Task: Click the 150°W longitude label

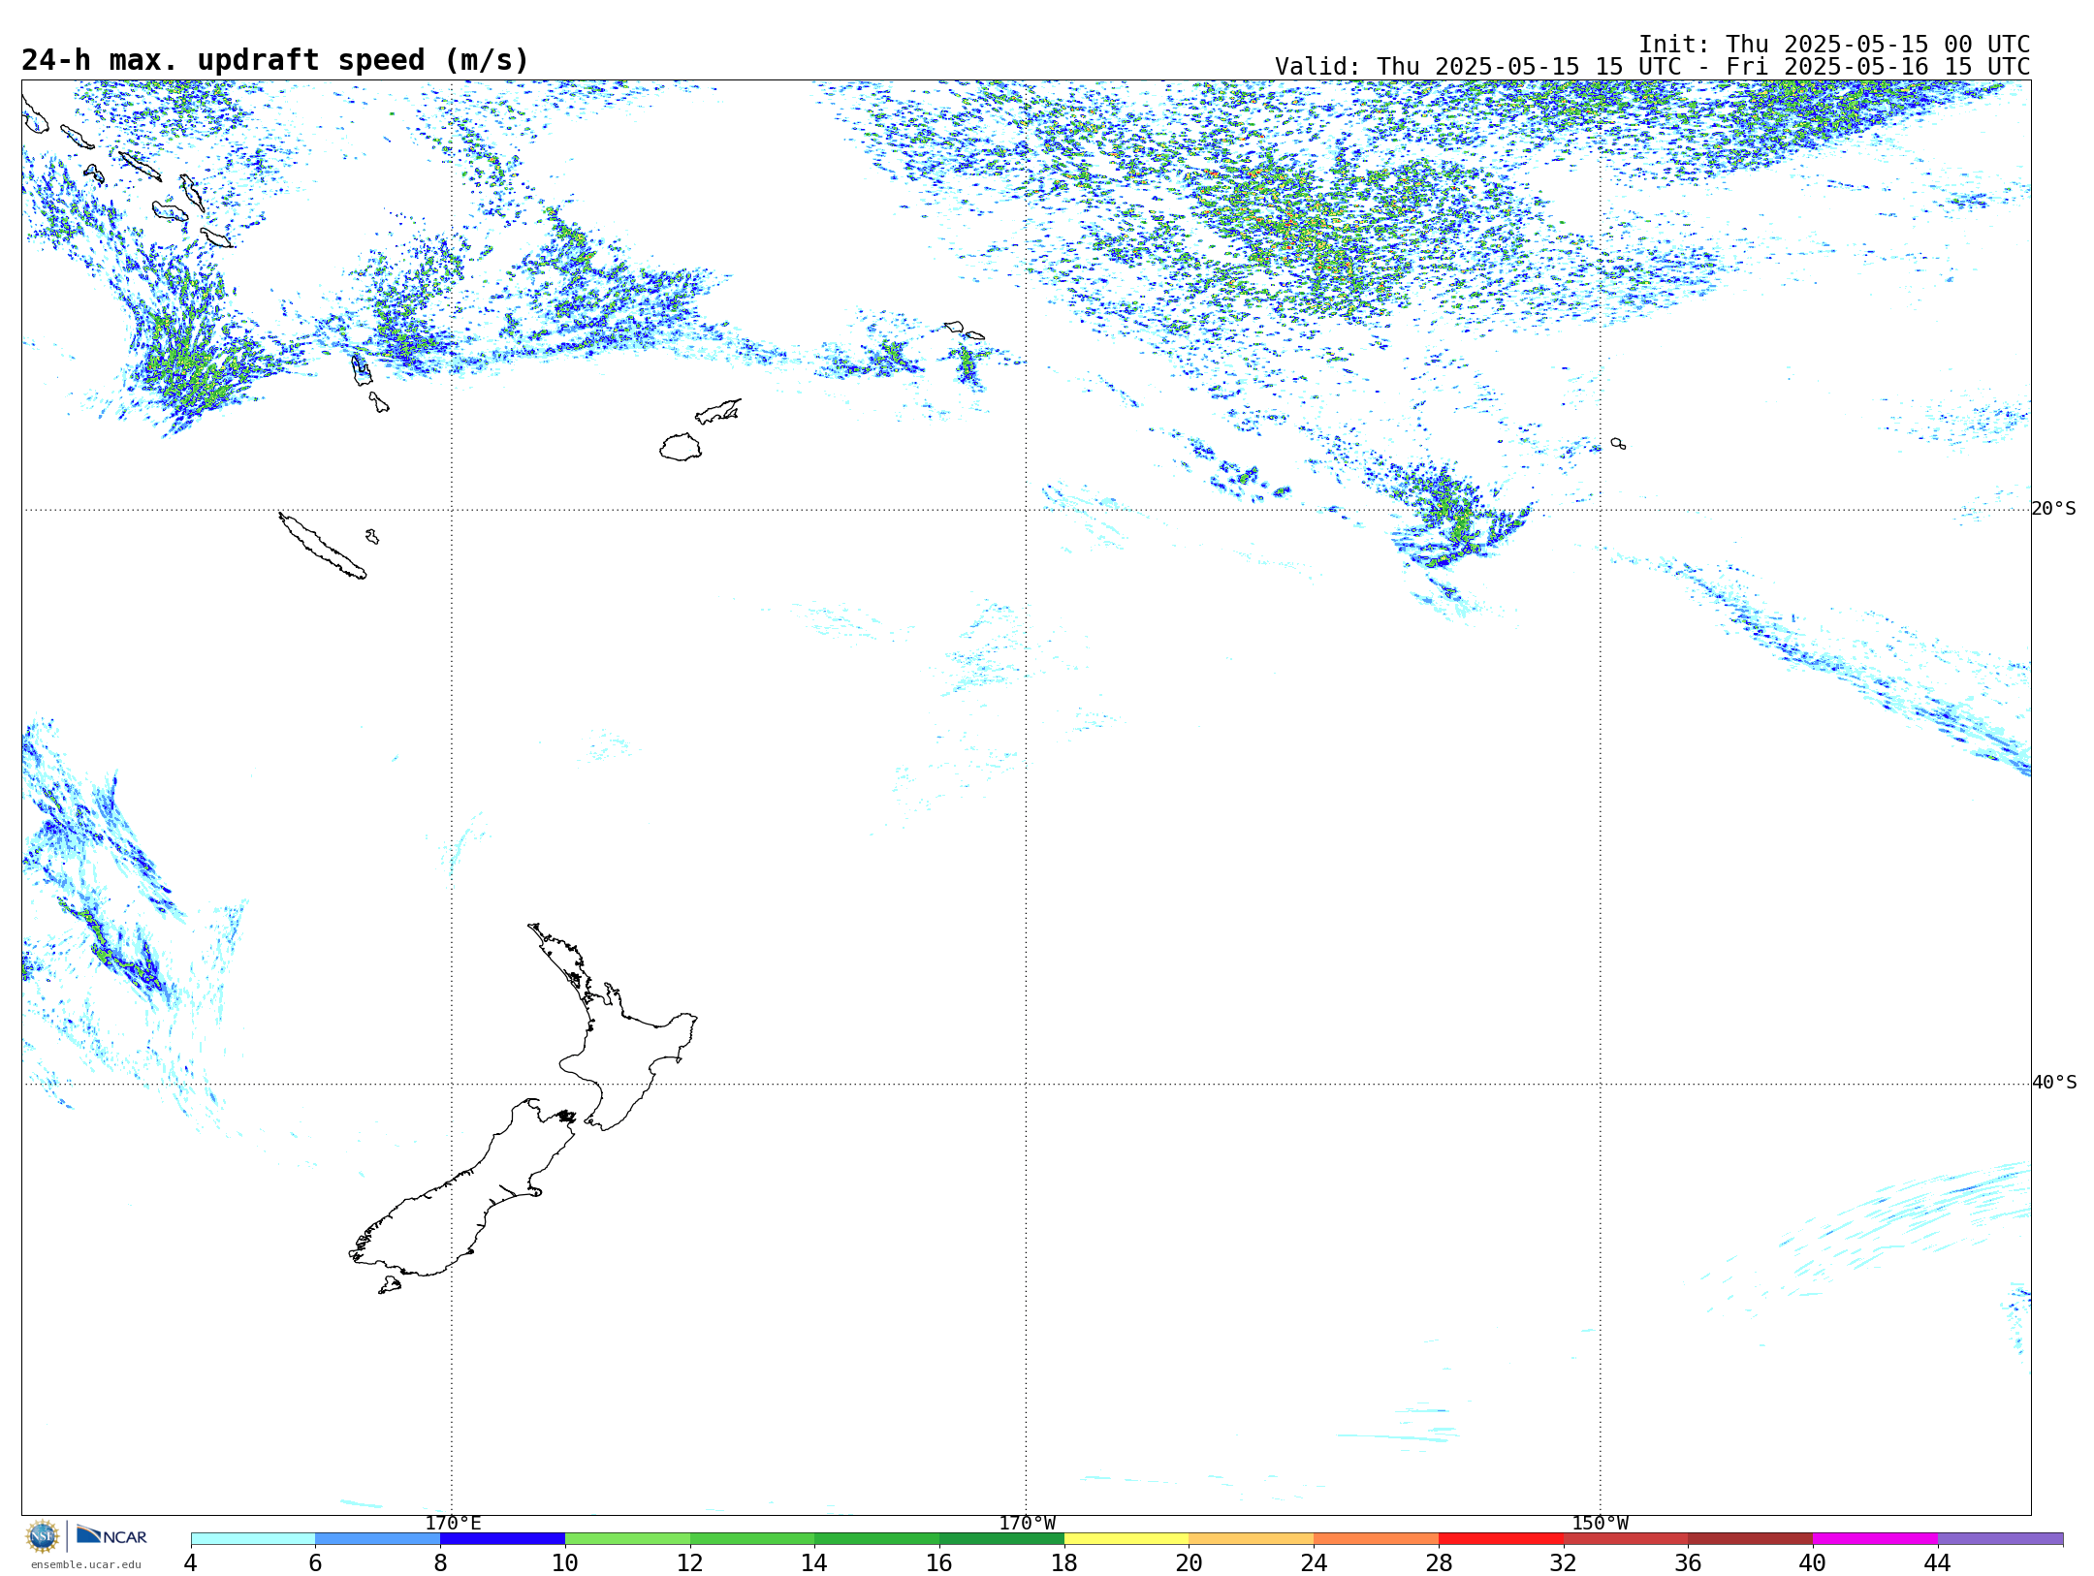Action: click(1600, 1524)
